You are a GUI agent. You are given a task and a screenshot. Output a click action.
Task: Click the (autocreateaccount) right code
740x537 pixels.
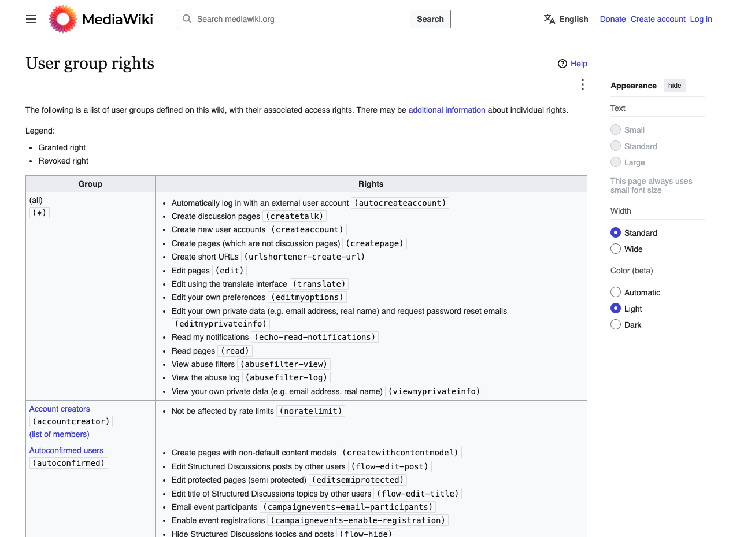[401, 203]
